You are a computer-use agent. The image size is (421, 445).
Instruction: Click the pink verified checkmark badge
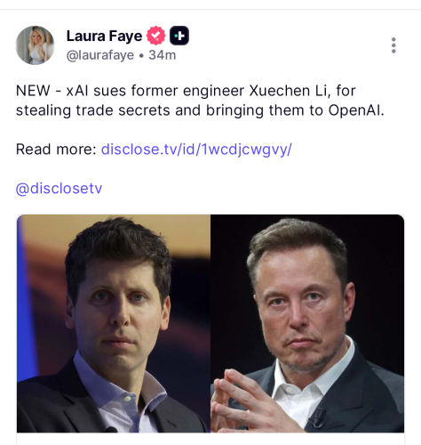(x=155, y=36)
